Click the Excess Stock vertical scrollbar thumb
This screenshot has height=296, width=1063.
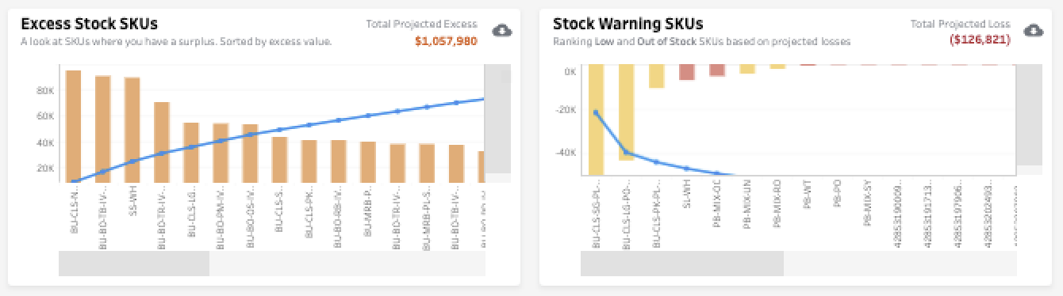pos(497,119)
